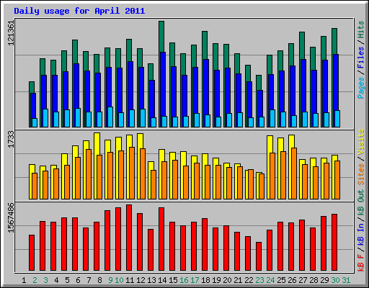This screenshot has width=369, height=288.
Task: Click the green day label 2
Action: 35,280
